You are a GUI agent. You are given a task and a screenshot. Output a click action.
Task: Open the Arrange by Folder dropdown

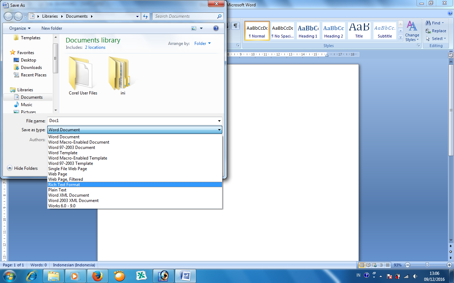point(203,44)
